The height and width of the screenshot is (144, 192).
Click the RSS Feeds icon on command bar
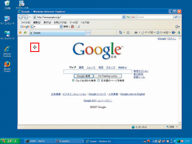128,32
